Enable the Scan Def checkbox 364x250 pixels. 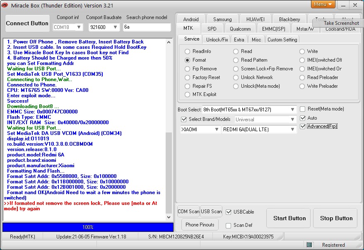pos(229,226)
